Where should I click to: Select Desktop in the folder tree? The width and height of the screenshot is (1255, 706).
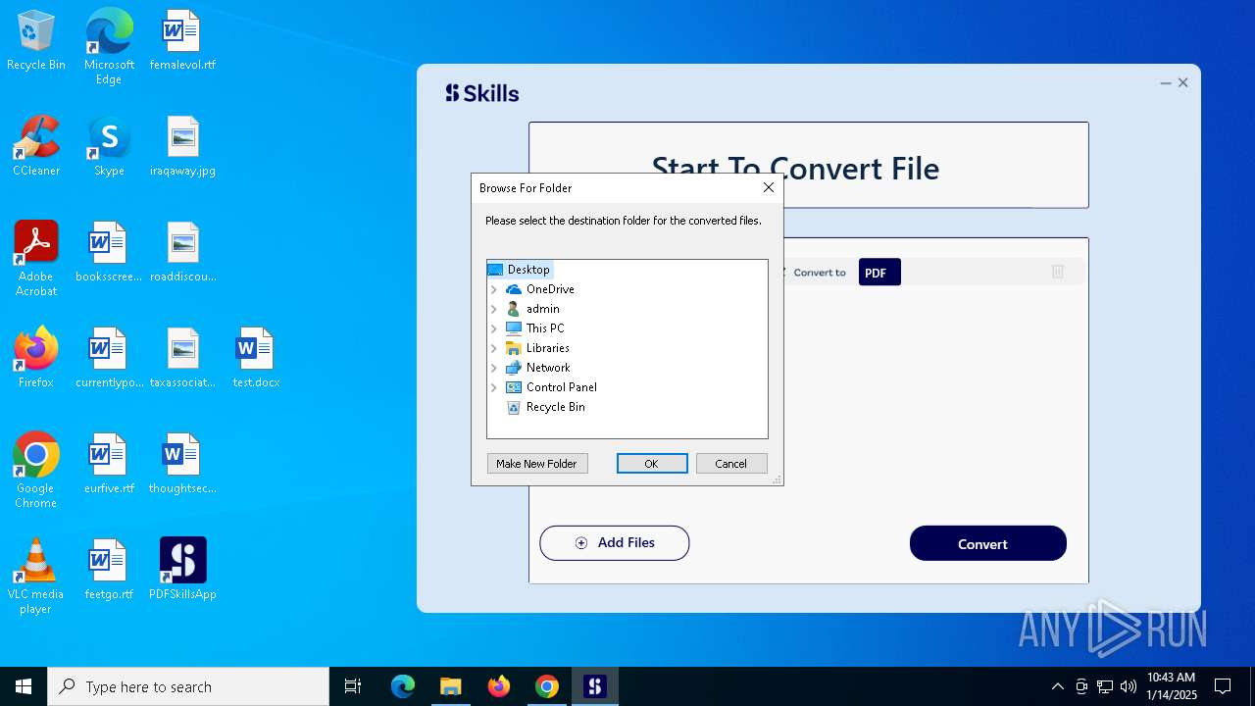click(520, 270)
